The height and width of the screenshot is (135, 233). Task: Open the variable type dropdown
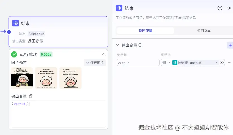(166, 62)
